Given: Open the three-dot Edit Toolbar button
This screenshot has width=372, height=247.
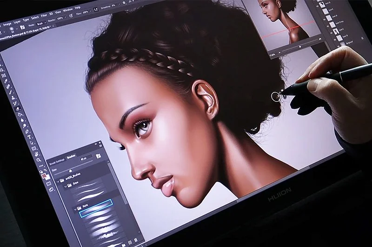Looking at the screenshot, I should click(x=41, y=166).
